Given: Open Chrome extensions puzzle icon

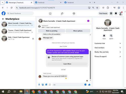Looking at the screenshot, I should (108, 8).
